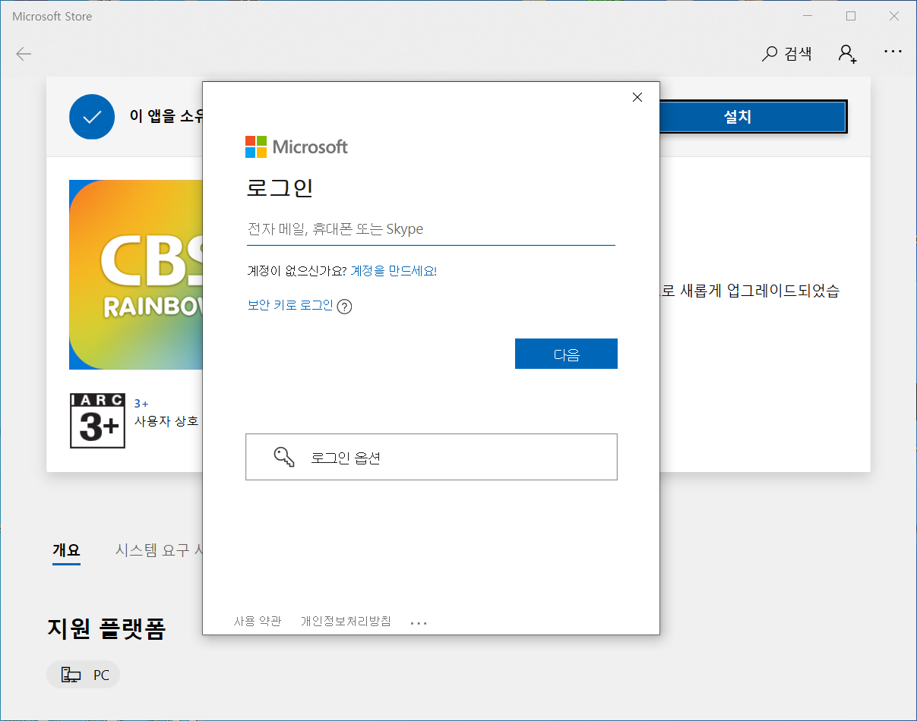The width and height of the screenshot is (917, 721).
Task: Go back with the Store back arrow
Action: click(24, 54)
